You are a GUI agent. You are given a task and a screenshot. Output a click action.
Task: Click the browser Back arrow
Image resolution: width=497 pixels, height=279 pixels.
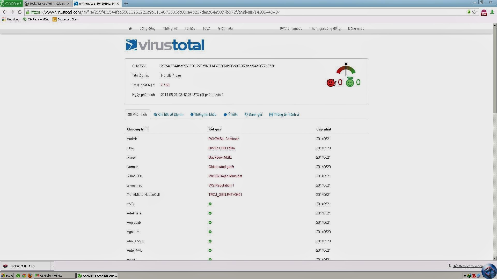[4, 12]
